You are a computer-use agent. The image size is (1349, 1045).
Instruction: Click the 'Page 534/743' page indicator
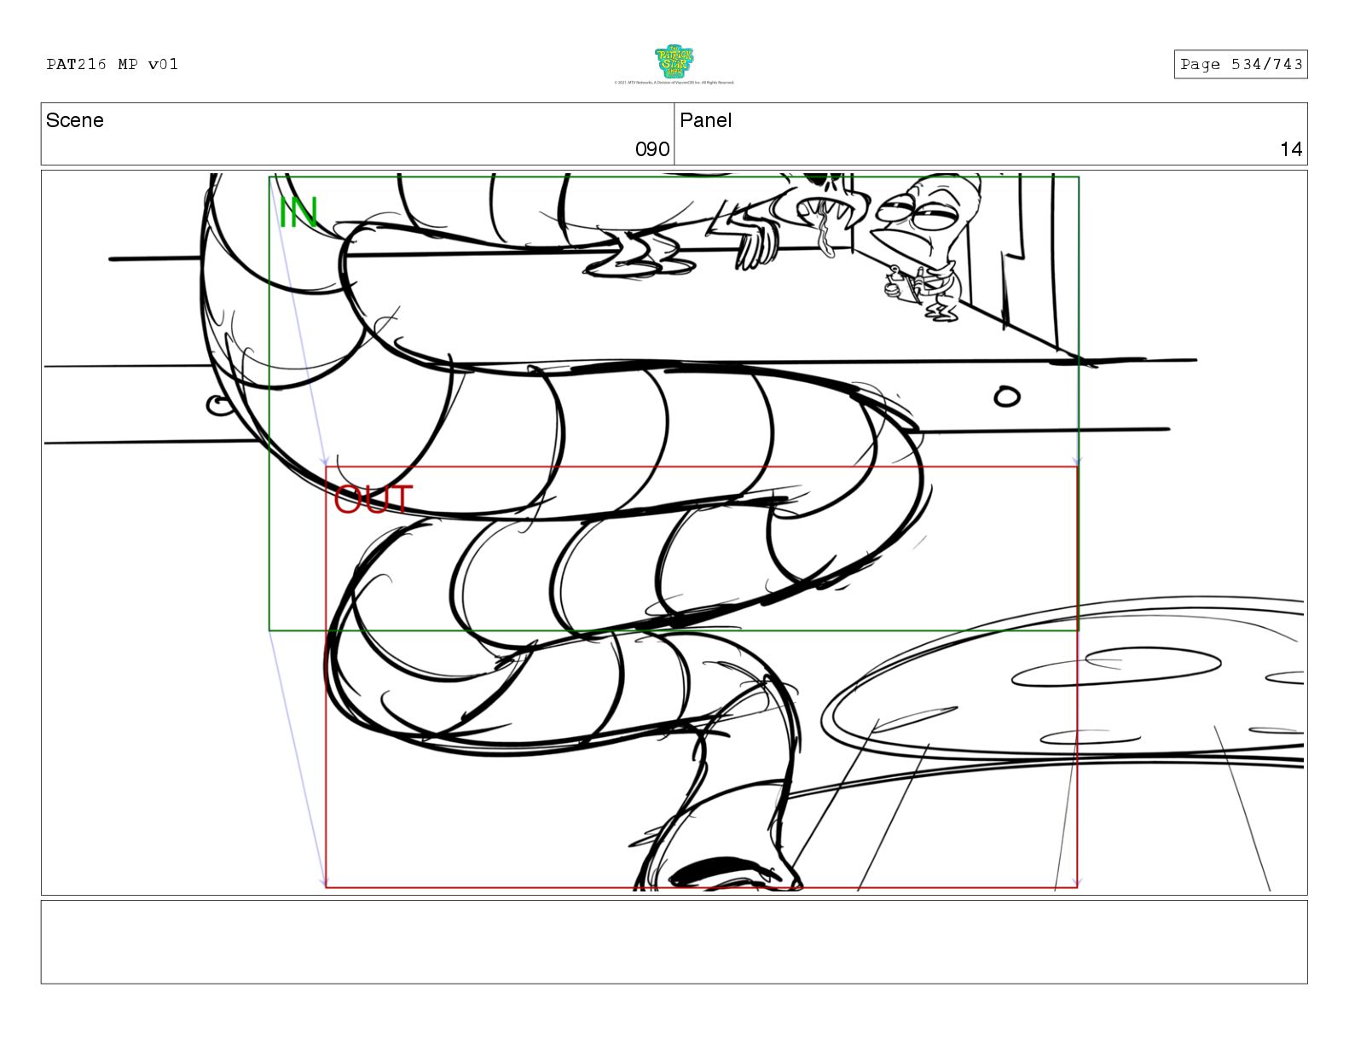click(1241, 64)
